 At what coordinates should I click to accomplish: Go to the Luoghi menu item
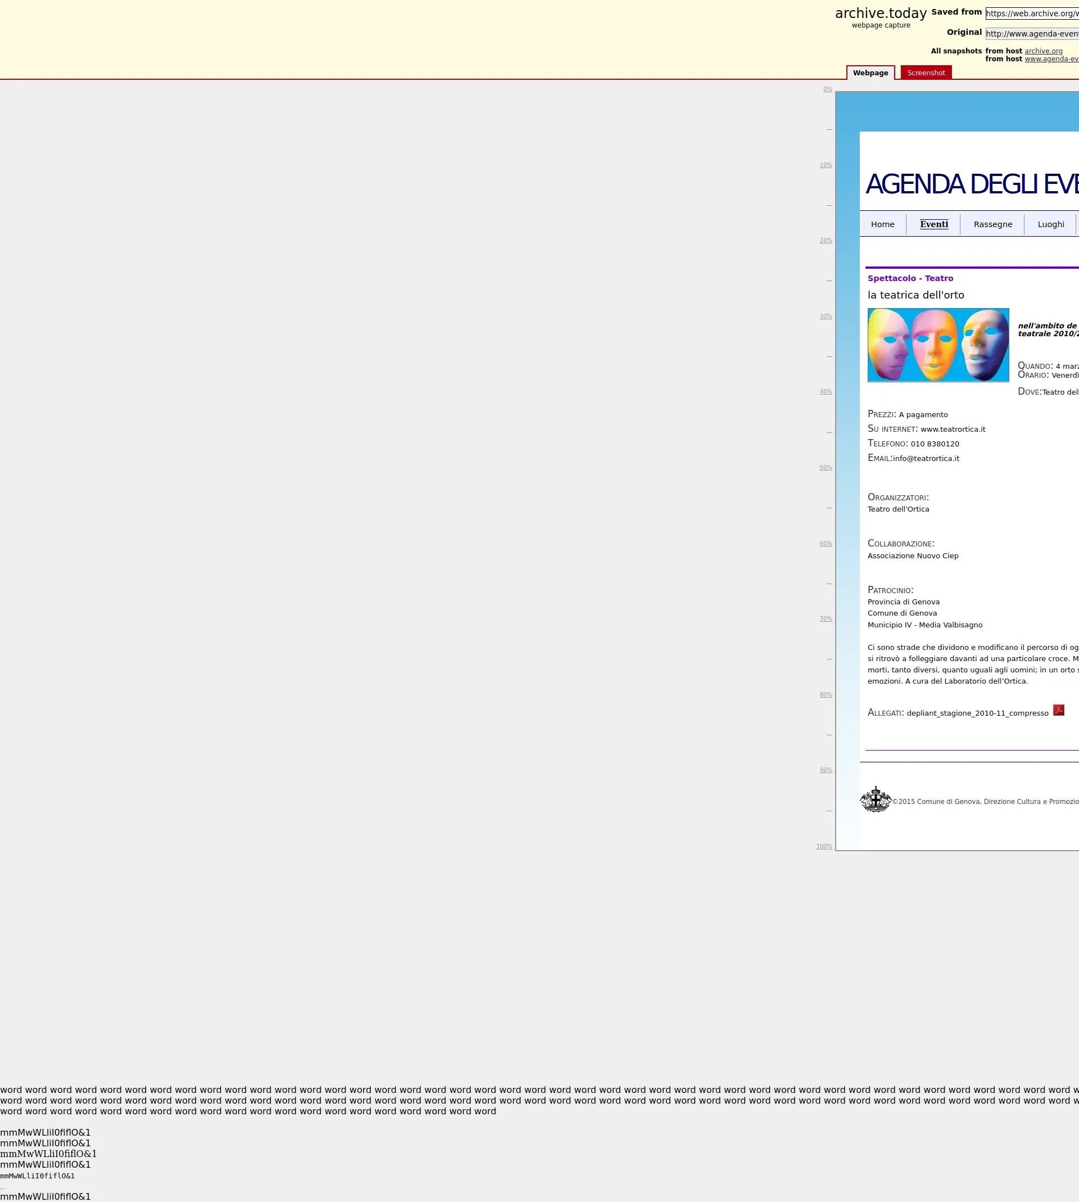point(1050,224)
